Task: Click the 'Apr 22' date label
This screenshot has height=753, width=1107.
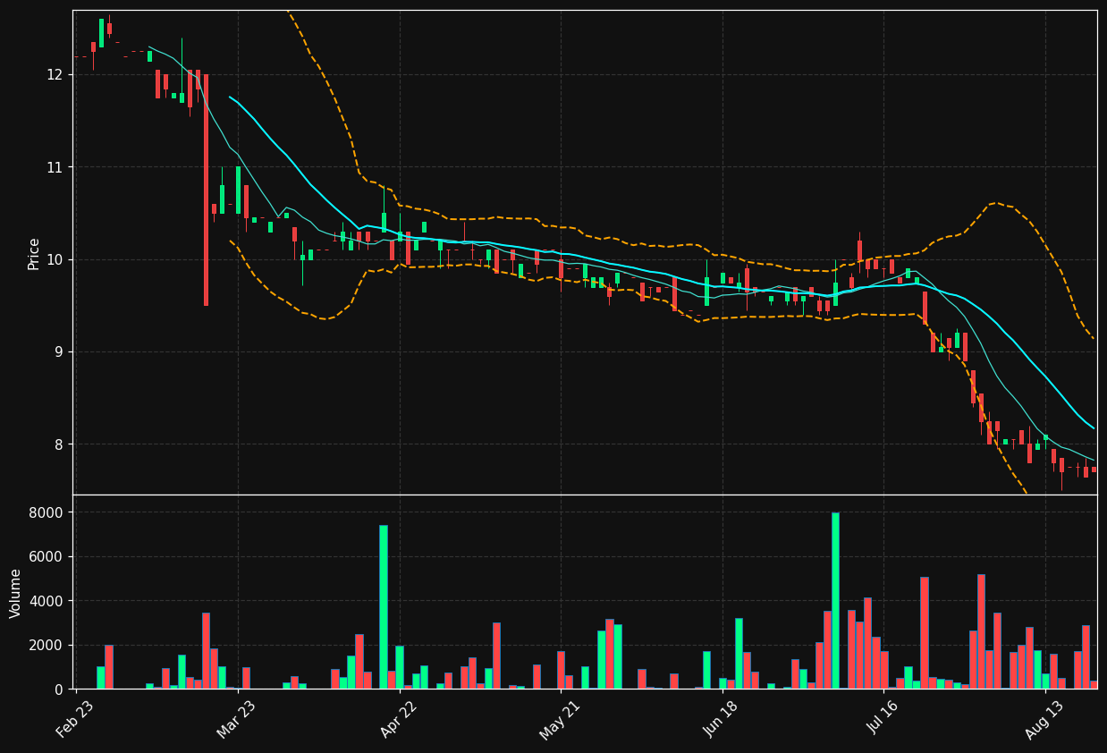Action: 398,719
